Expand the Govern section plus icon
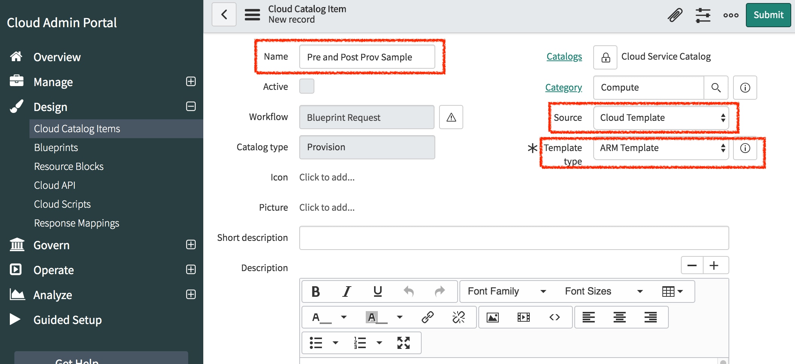795x364 pixels. tap(191, 245)
